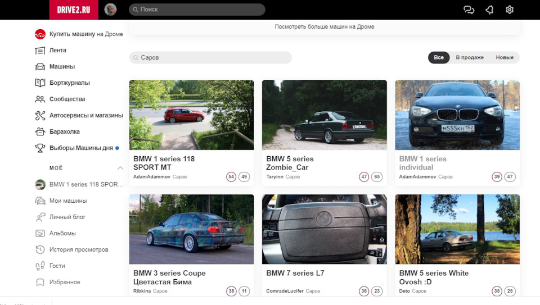Click the Барахолка basket icon

[40, 131]
